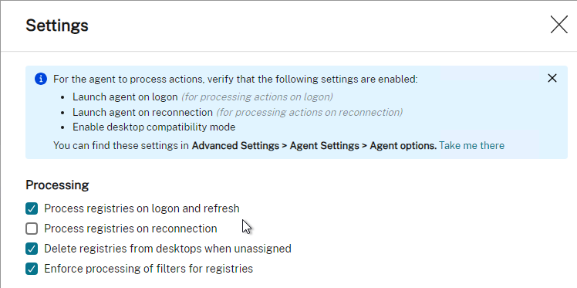
Task: Uncheck Delete registries from desktops when unassigned box
Action: click(x=32, y=249)
